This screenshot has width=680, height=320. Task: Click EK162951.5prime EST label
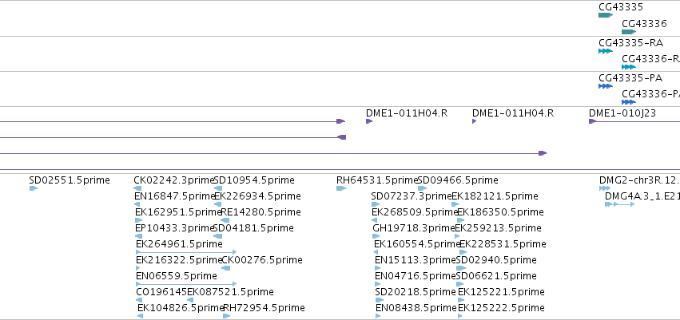[x=178, y=212]
